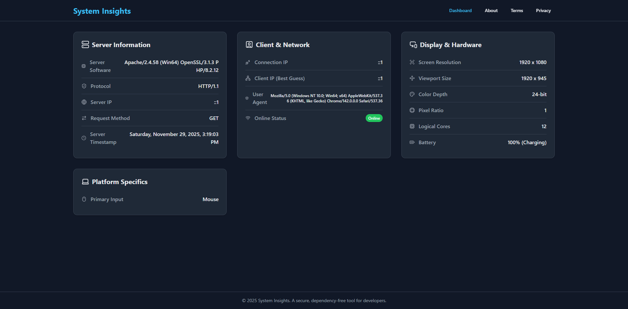Viewport: 628px width, 309px height.
Task: Select the globe icon next to Server IP
Action: point(84,102)
